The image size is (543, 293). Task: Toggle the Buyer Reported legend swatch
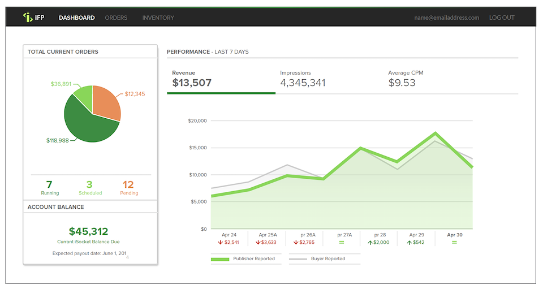[298, 259]
